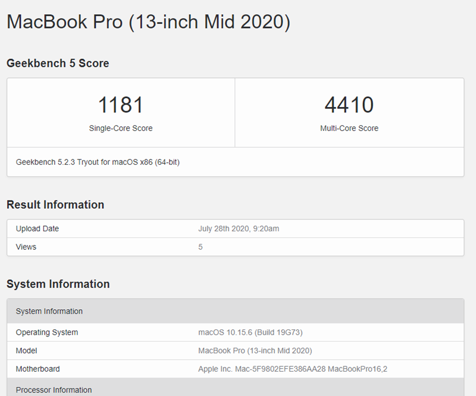Click the 'macOS 10.15.6 (Build 19G73)' value

250,332
